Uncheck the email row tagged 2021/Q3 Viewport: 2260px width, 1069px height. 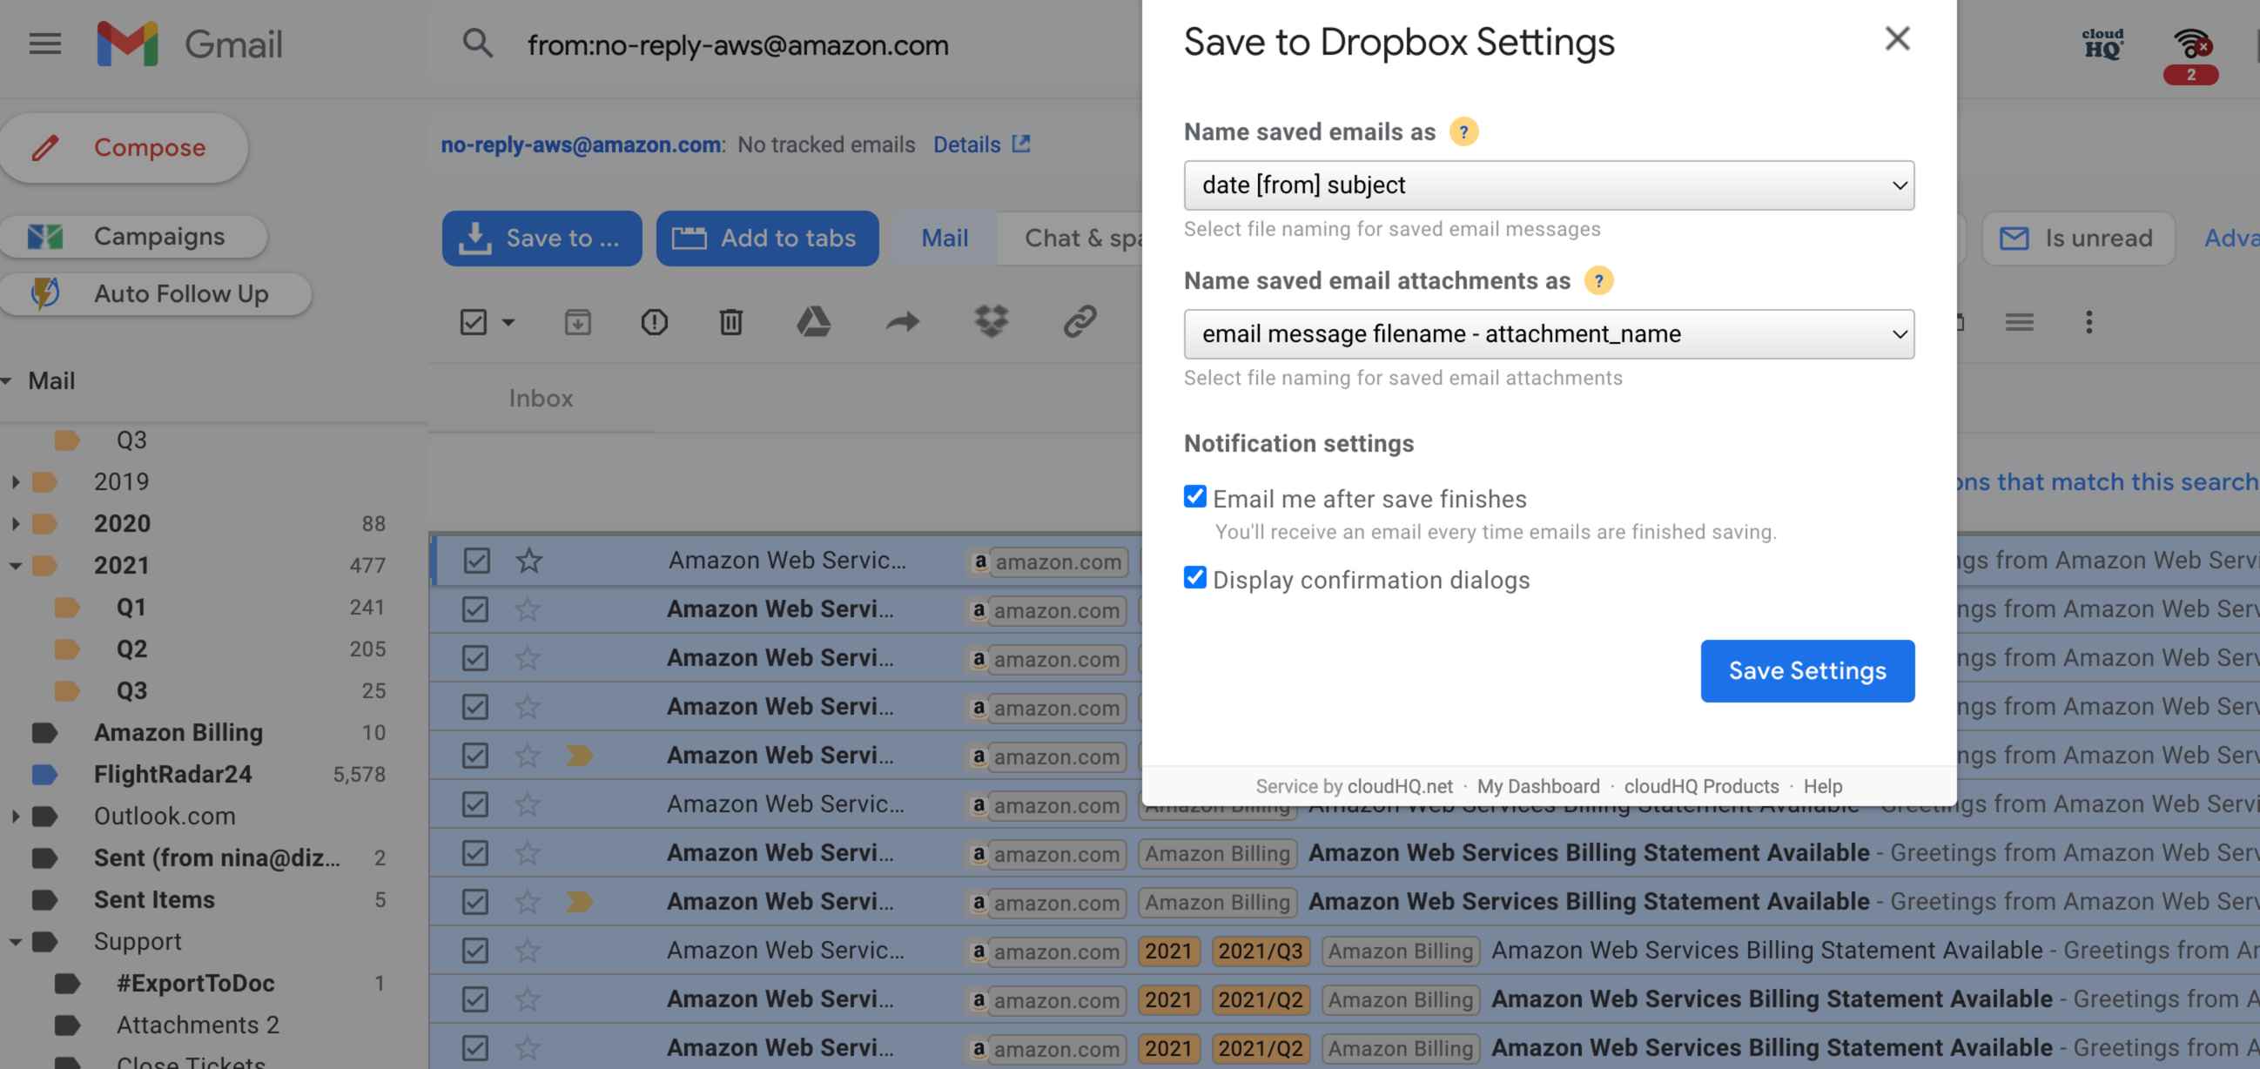474,951
